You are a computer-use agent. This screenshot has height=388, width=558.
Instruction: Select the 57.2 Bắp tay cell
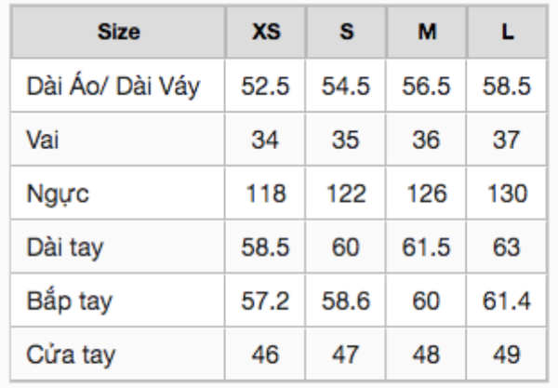[265, 301]
